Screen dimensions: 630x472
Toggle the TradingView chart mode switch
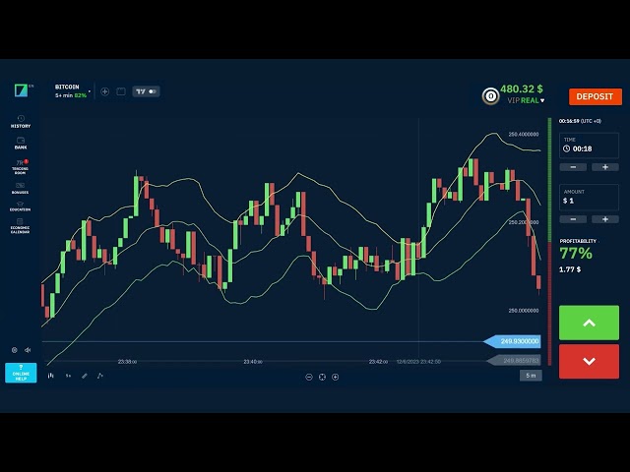[x=146, y=91]
